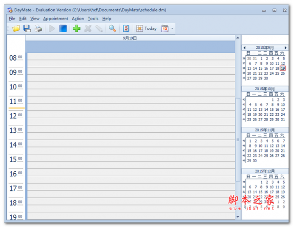Select the 09:00 time slot row

pyautogui.click(x=131, y=71)
